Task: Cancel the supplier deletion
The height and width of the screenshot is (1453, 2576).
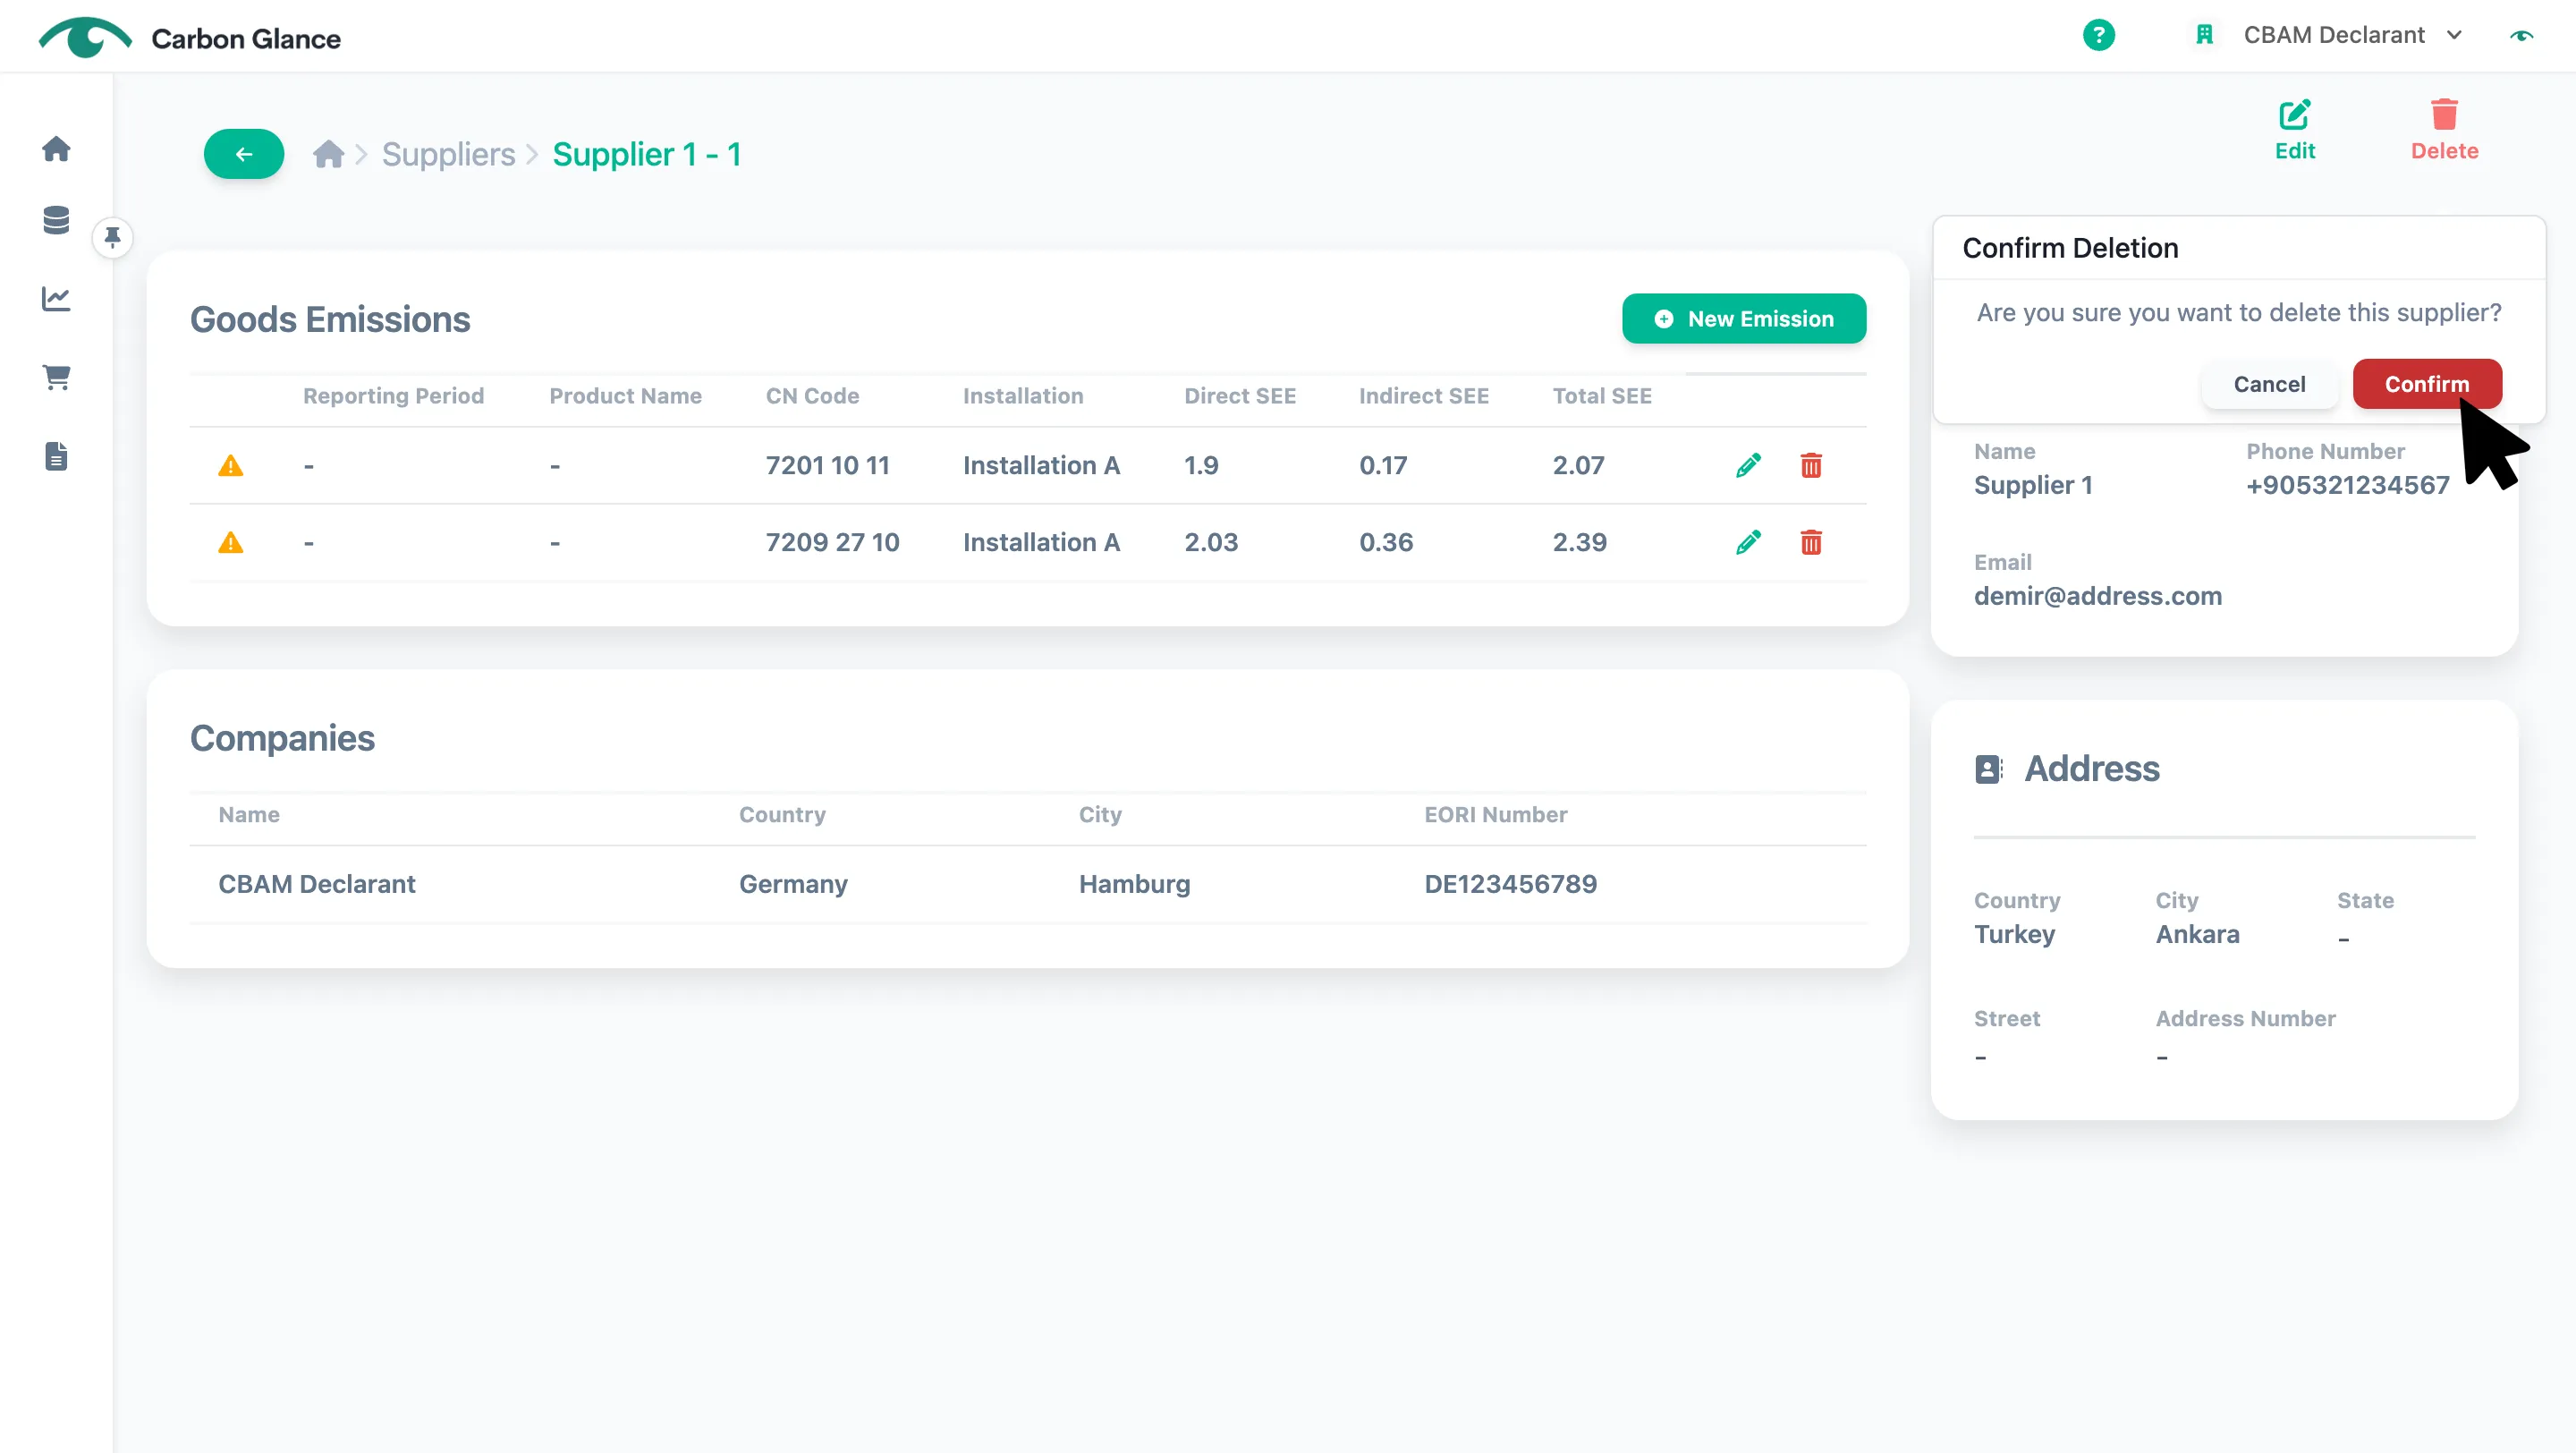Action: point(2269,384)
